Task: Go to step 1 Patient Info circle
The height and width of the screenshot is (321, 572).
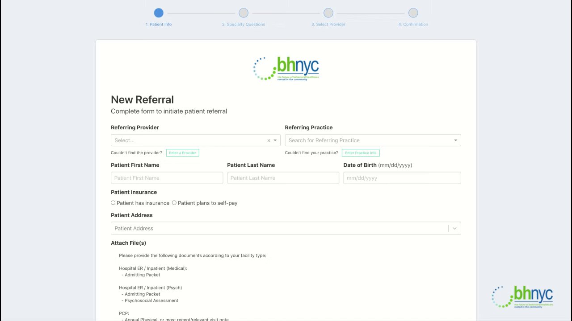Action: click(159, 13)
